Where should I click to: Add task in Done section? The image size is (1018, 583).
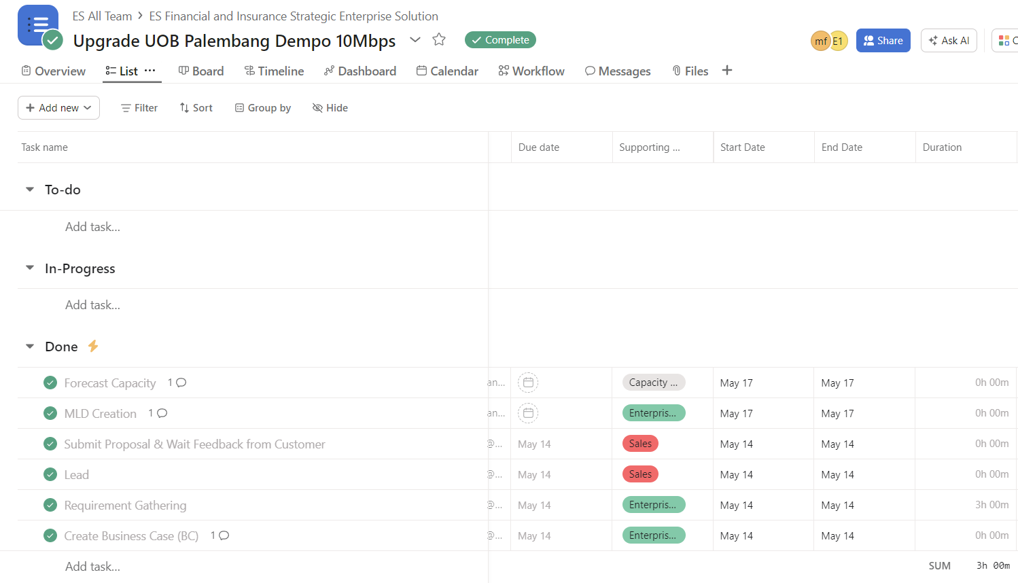[x=92, y=567]
